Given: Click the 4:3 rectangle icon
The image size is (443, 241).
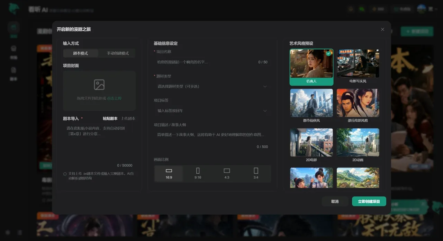Looking at the screenshot, I should [x=227, y=171].
